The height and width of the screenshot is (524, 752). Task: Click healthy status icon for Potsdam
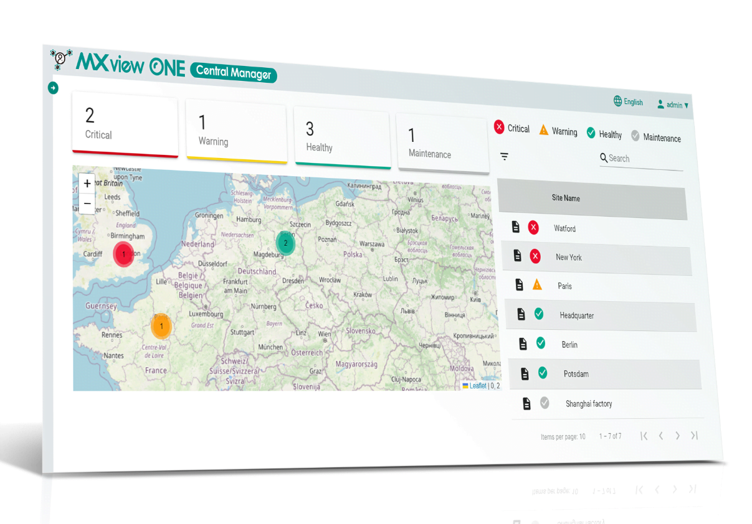[x=543, y=373]
